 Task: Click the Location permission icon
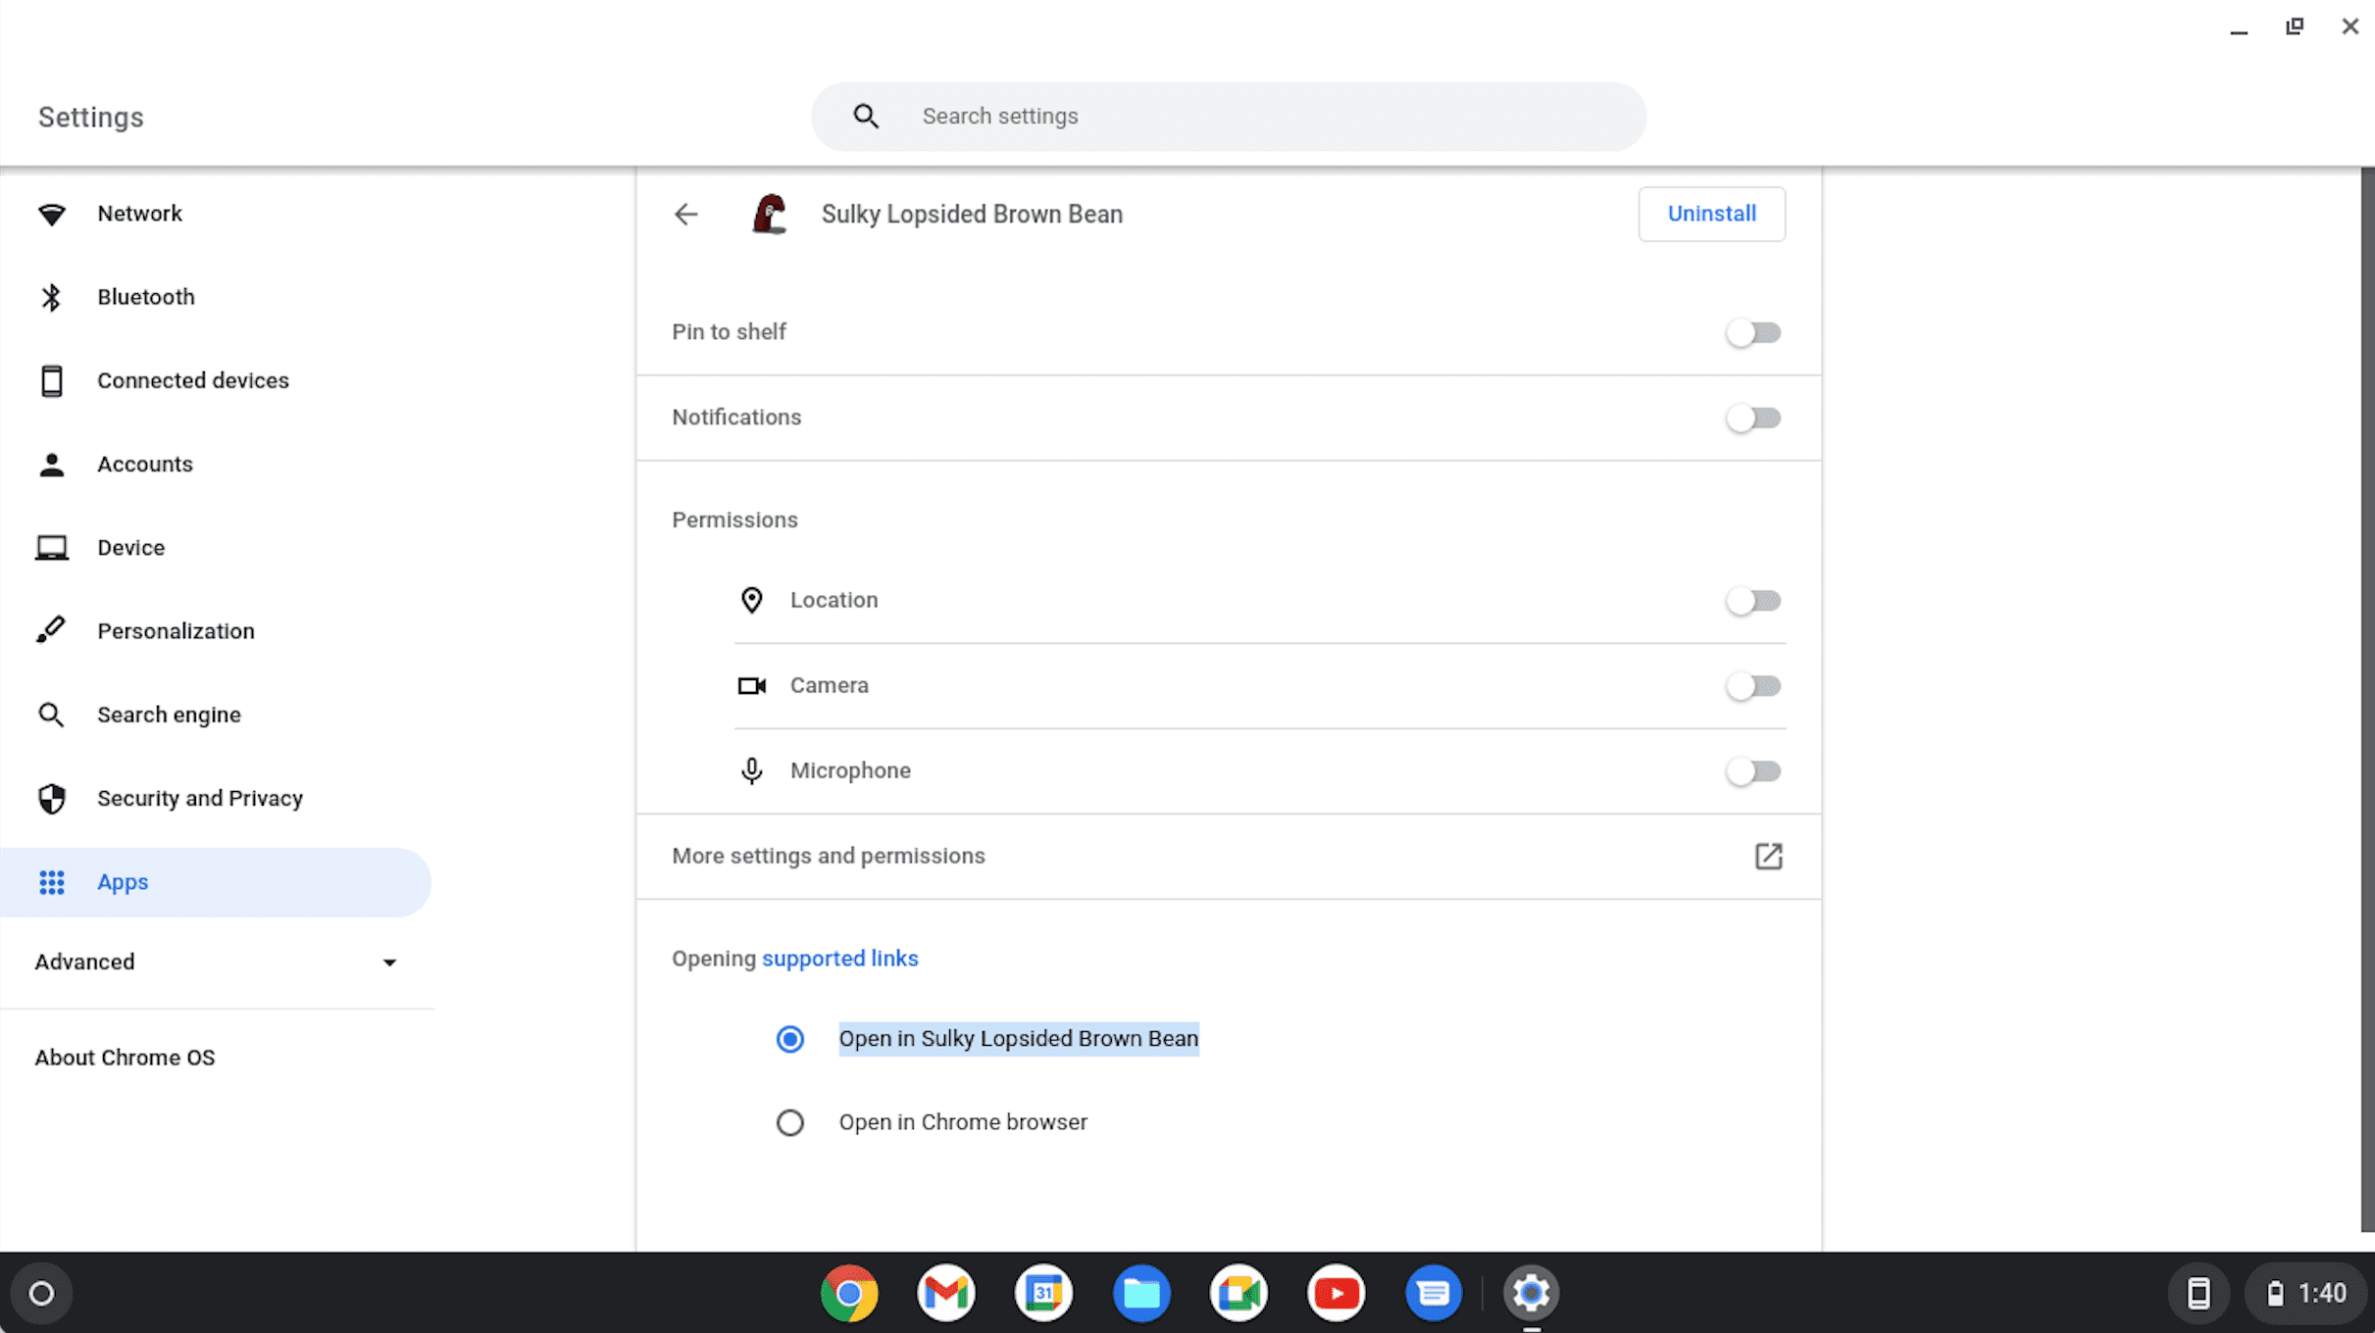[752, 600]
